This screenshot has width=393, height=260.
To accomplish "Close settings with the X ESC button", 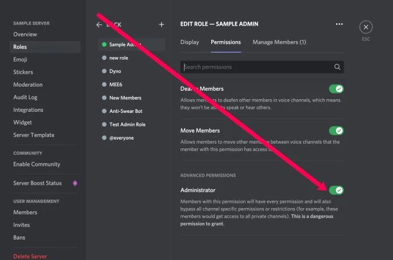I will pos(366,27).
